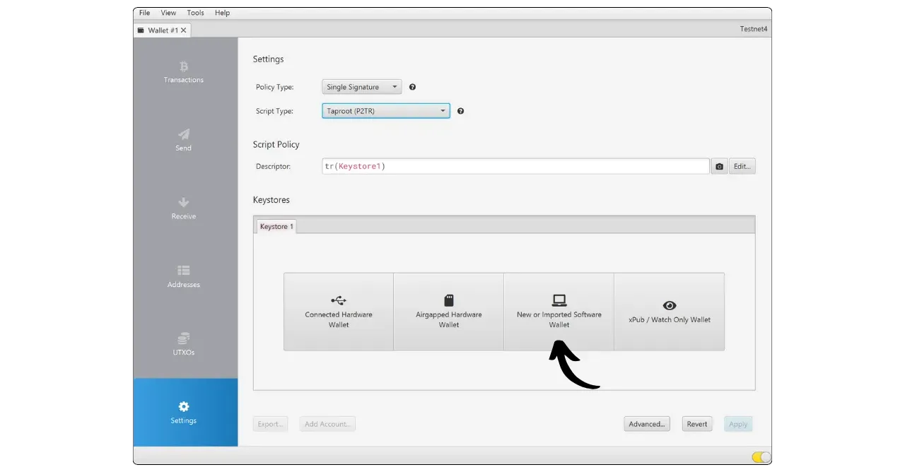Expand the Policy Type dropdown
This screenshot has width=905, height=472.
pyautogui.click(x=362, y=88)
